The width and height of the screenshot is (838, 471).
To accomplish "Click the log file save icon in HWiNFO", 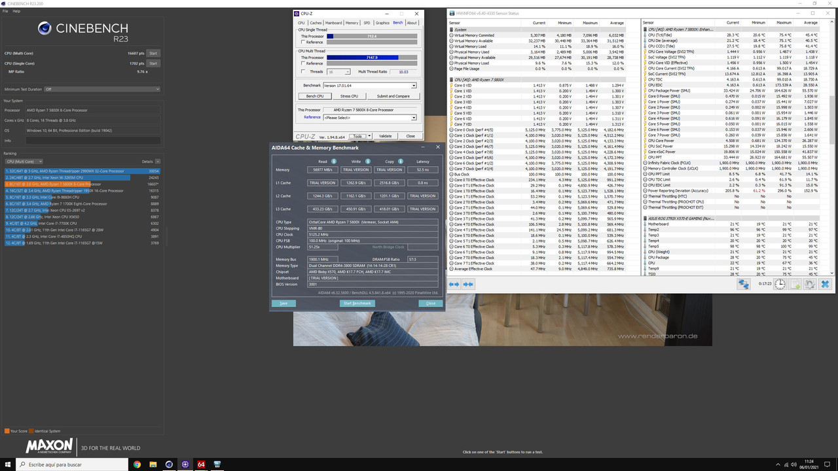I will pyautogui.click(x=795, y=284).
